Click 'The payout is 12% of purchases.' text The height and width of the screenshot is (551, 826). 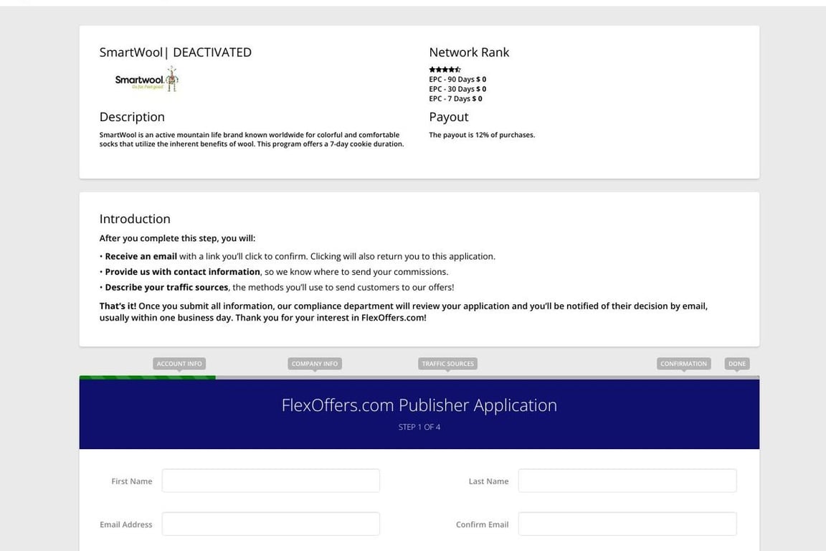coord(482,135)
